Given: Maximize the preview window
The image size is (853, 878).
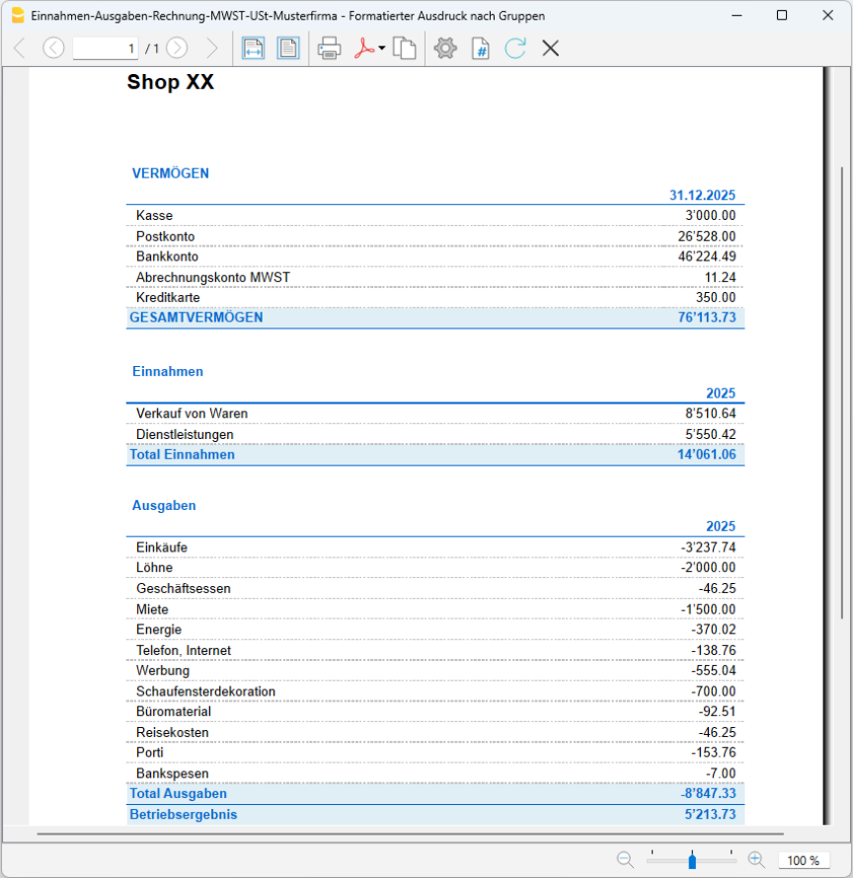Looking at the screenshot, I should click(x=782, y=16).
